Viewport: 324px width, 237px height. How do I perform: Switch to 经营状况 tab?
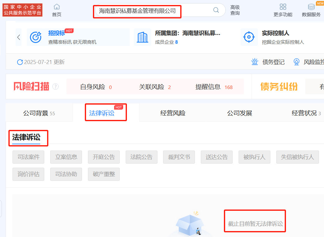coord(306,113)
